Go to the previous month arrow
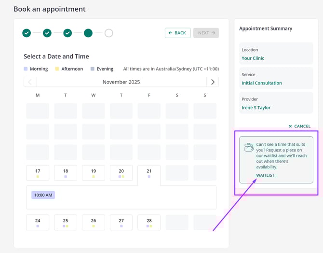The width and height of the screenshot is (323, 253). (30, 82)
